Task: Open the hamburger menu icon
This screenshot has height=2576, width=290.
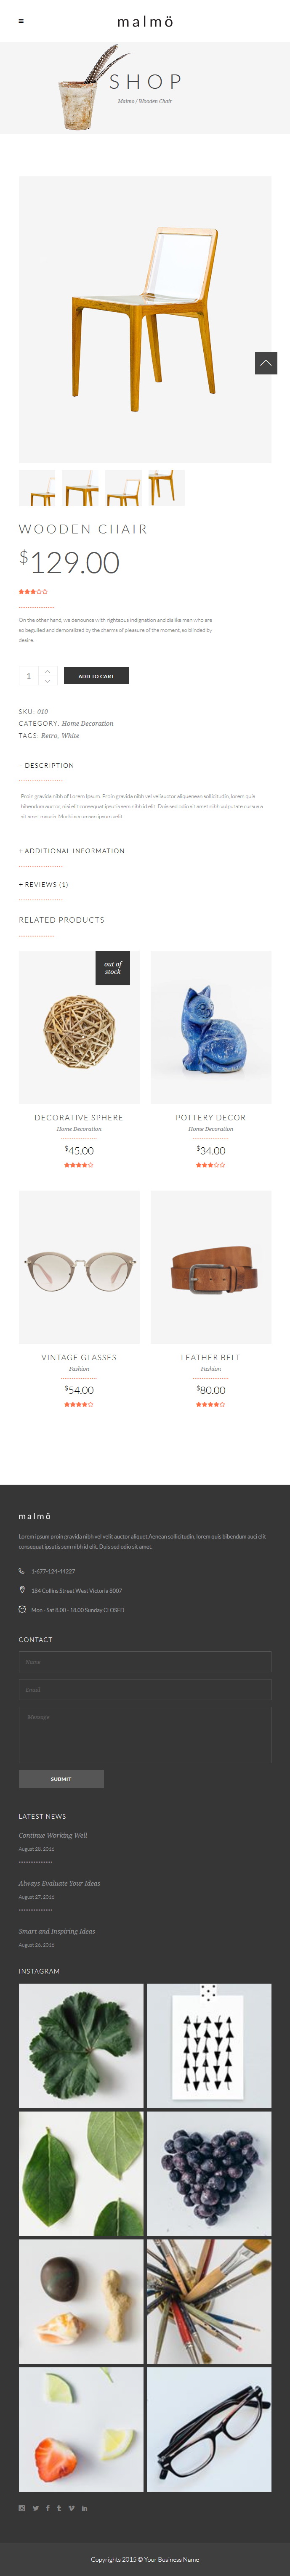Action: pos(22,21)
